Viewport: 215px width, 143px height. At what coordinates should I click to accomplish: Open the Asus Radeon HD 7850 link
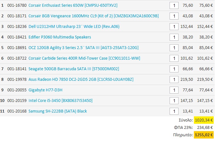(x=81, y=79)
